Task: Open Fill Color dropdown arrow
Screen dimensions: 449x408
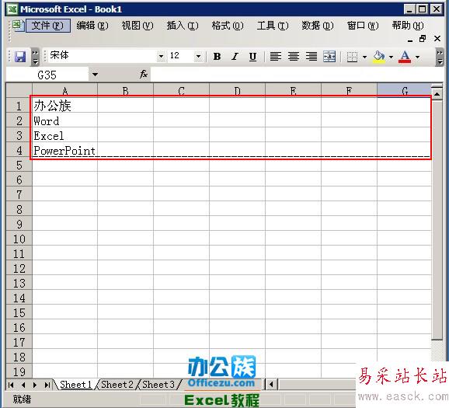Action: pos(391,57)
